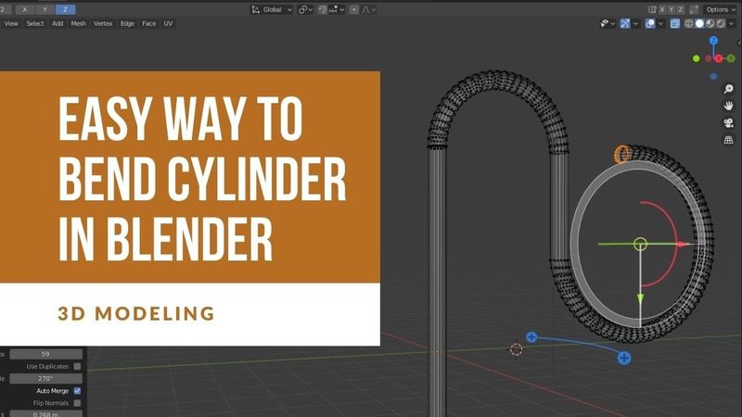Toggle viewport overlays icon
Screen dimensions: 742x417
650,24
